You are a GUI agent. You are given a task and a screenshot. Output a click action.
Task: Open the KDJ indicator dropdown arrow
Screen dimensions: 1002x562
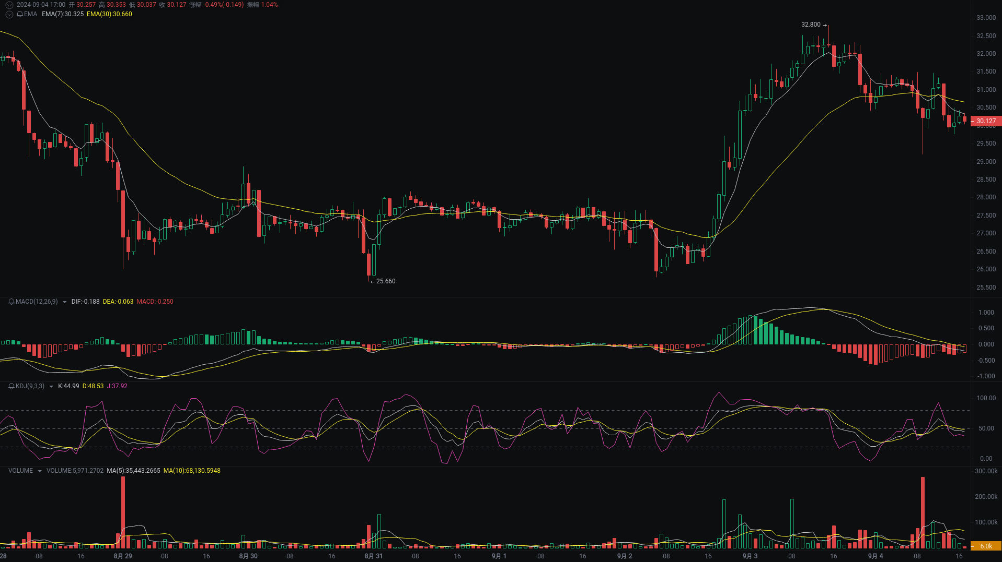(x=51, y=386)
